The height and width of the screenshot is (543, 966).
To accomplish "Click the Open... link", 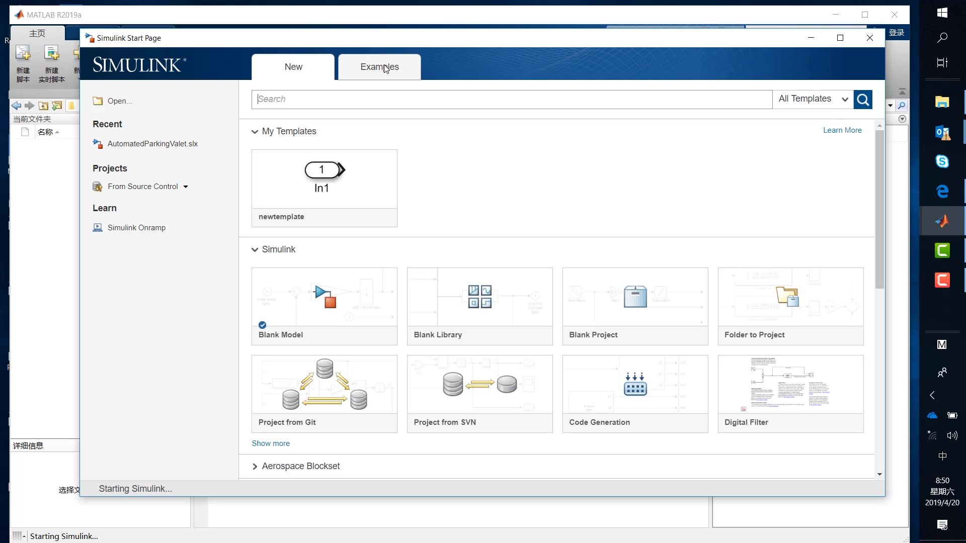I will [120, 101].
